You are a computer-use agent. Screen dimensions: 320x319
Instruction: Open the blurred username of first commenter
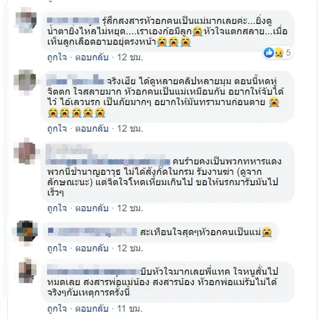(73, 21)
